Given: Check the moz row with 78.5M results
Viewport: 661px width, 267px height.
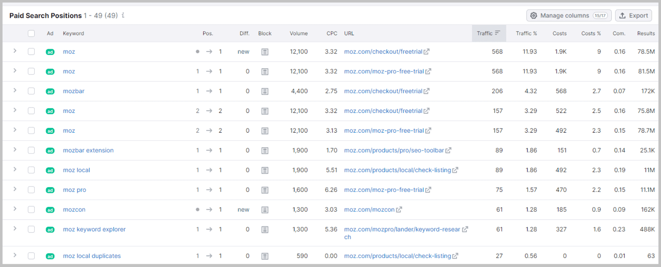Looking at the screenshot, I should pos(31,52).
